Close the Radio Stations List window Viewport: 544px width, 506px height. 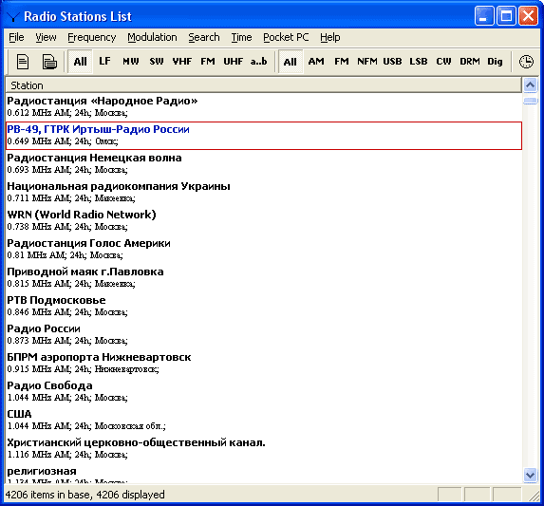(528, 16)
